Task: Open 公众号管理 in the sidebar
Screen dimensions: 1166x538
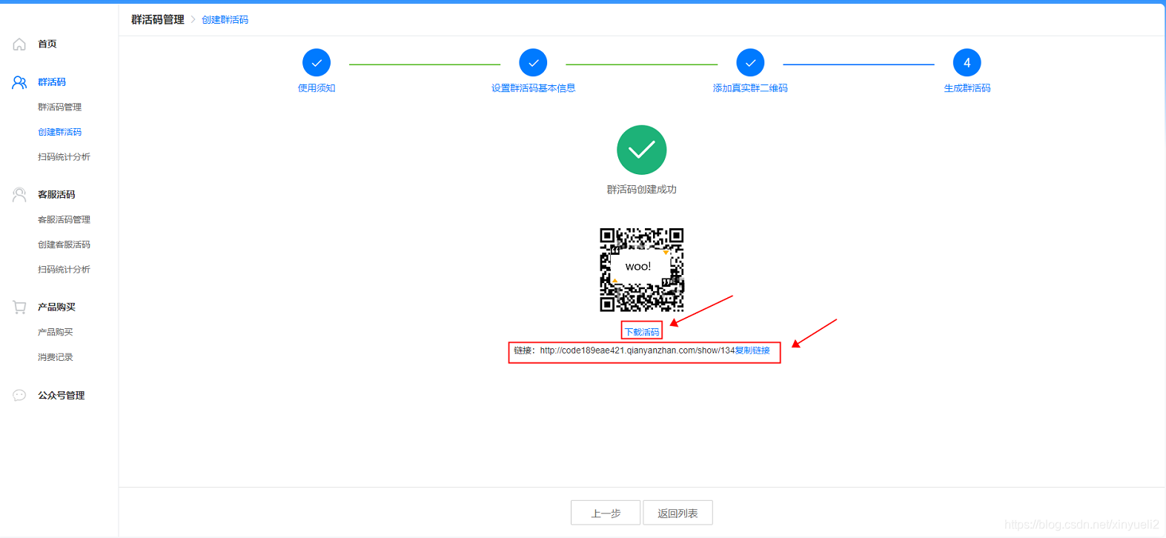Action: coord(62,396)
